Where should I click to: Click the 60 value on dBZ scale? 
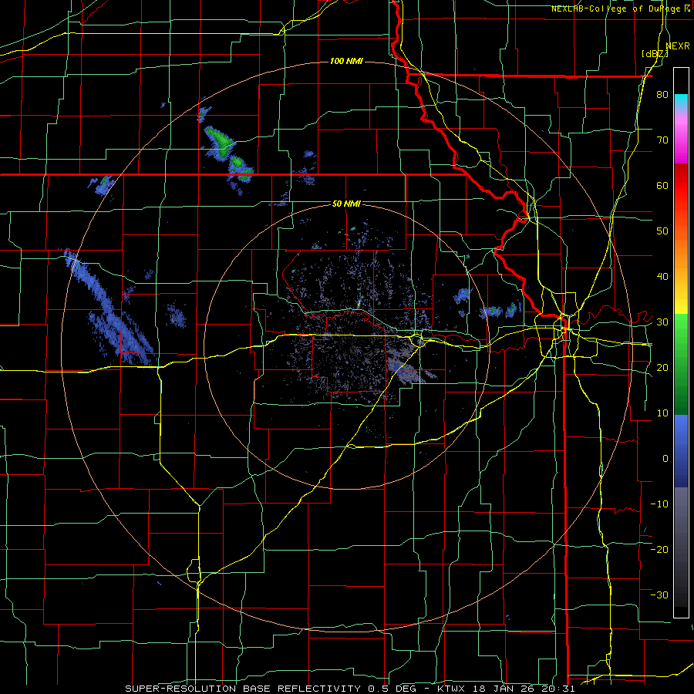662,185
